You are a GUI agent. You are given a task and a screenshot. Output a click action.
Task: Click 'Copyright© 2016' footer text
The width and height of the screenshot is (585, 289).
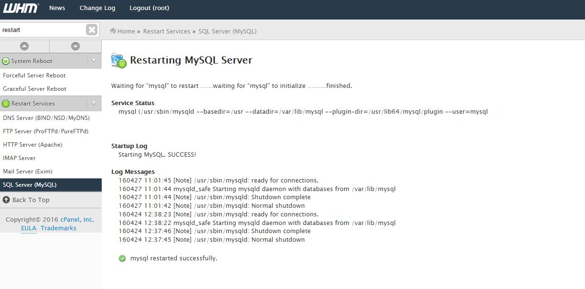32,220
